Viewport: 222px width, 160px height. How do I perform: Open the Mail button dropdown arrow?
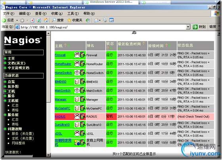(x=100, y=21)
